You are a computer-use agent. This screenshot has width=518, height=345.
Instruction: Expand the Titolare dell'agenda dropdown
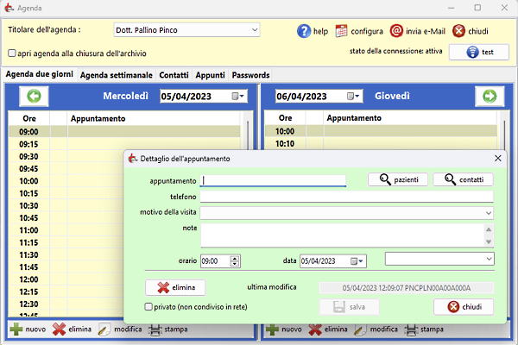254,30
